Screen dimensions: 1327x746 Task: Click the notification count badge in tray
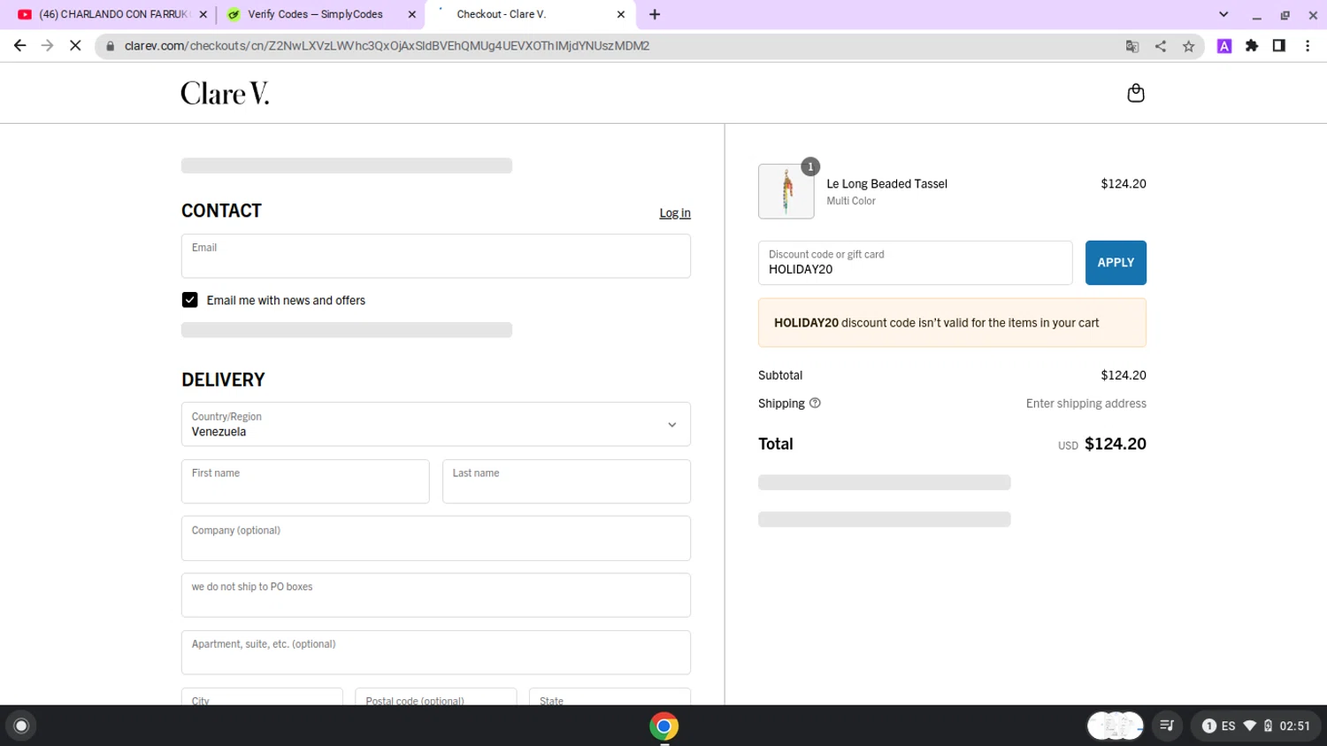[x=1208, y=726]
